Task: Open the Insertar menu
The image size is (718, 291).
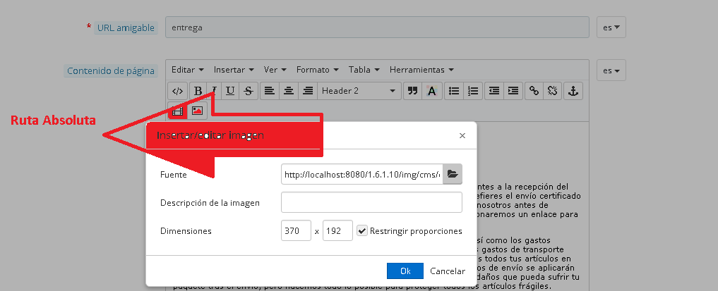Action: (234, 70)
